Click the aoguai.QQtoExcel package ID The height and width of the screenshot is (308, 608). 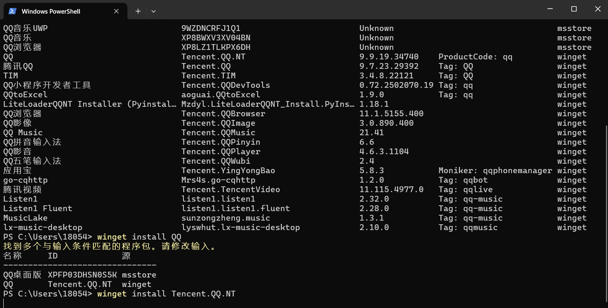click(221, 95)
